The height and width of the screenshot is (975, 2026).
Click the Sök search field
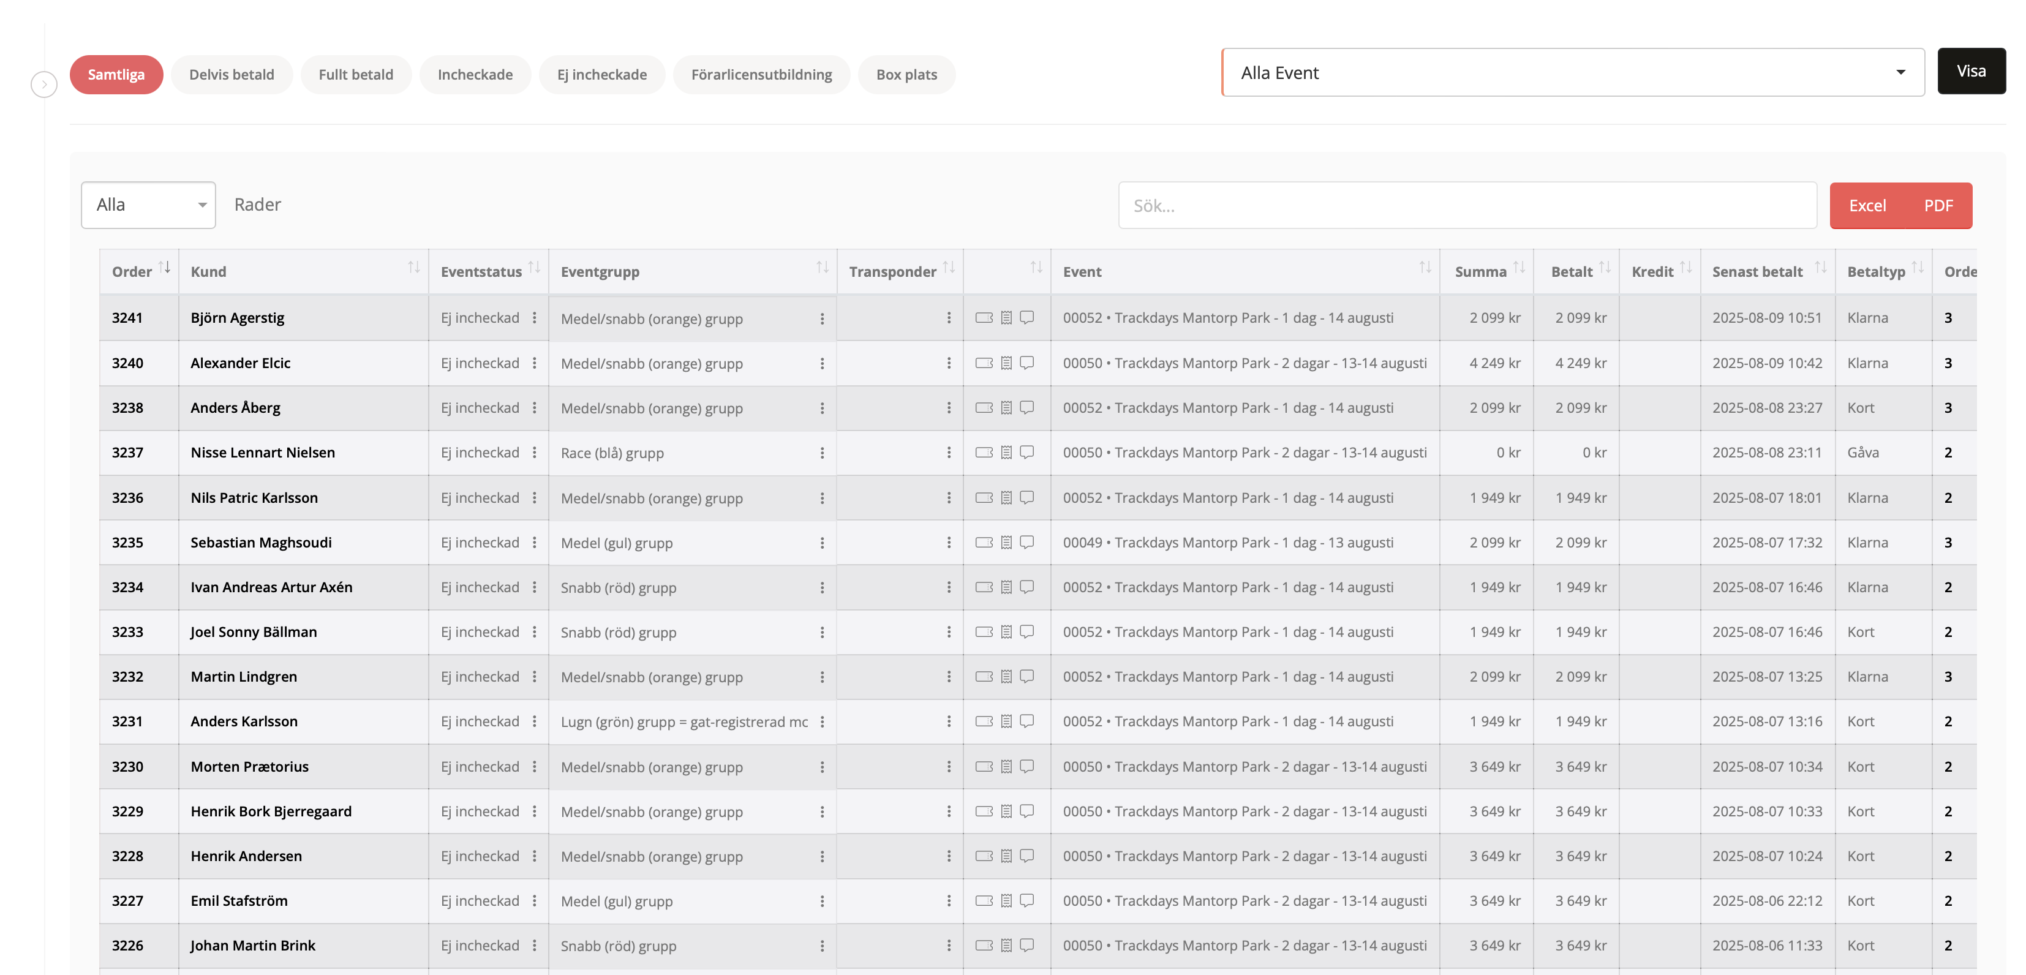click(x=1467, y=206)
